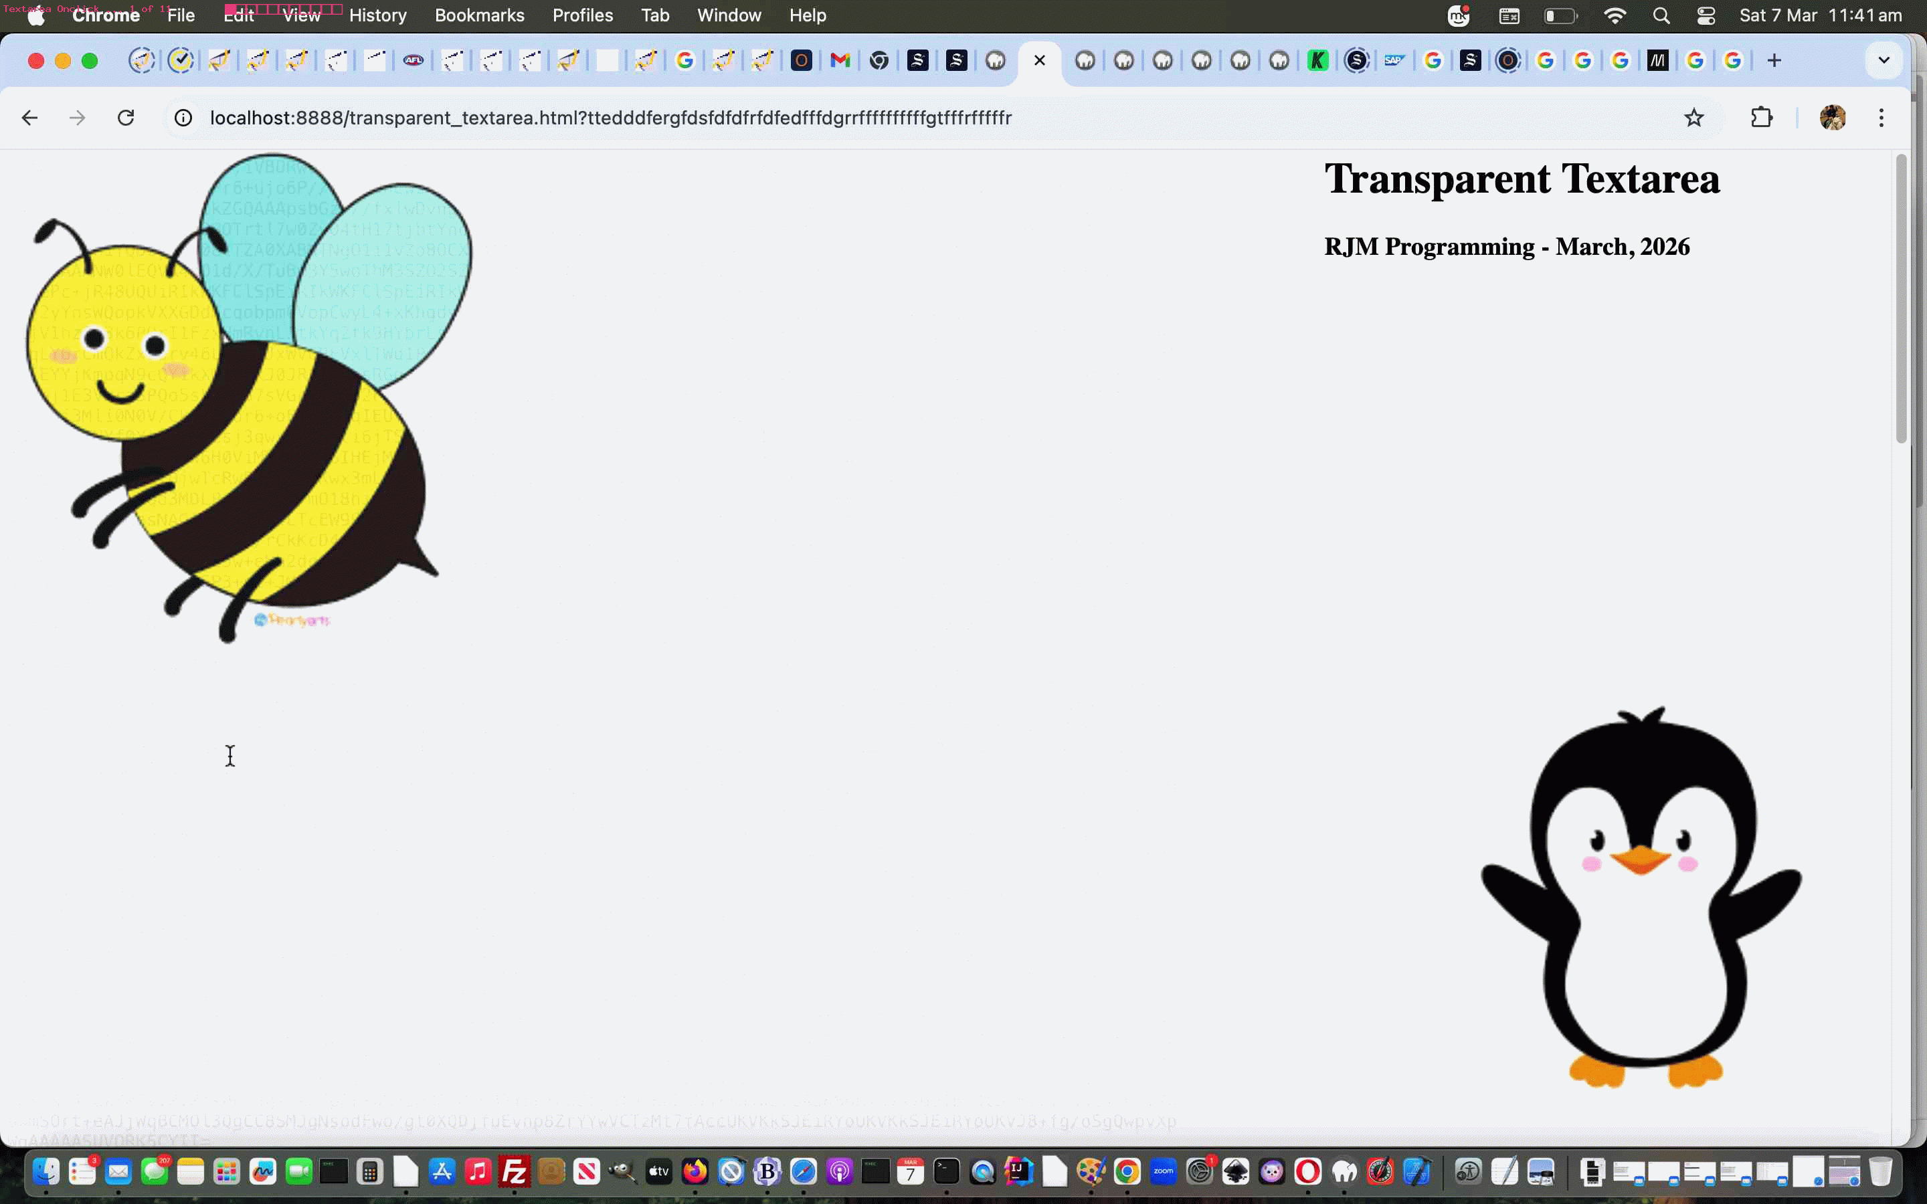This screenshot has height=1204, width=1927.
Task: Open Chrome's three-dot customize menu
Action: [x=1882, y=117]
